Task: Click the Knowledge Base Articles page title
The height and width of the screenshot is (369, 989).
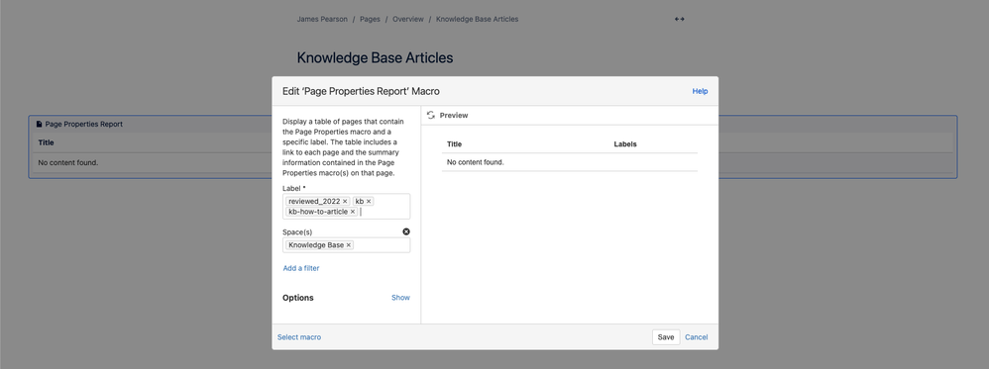Action: pos(375,58)
